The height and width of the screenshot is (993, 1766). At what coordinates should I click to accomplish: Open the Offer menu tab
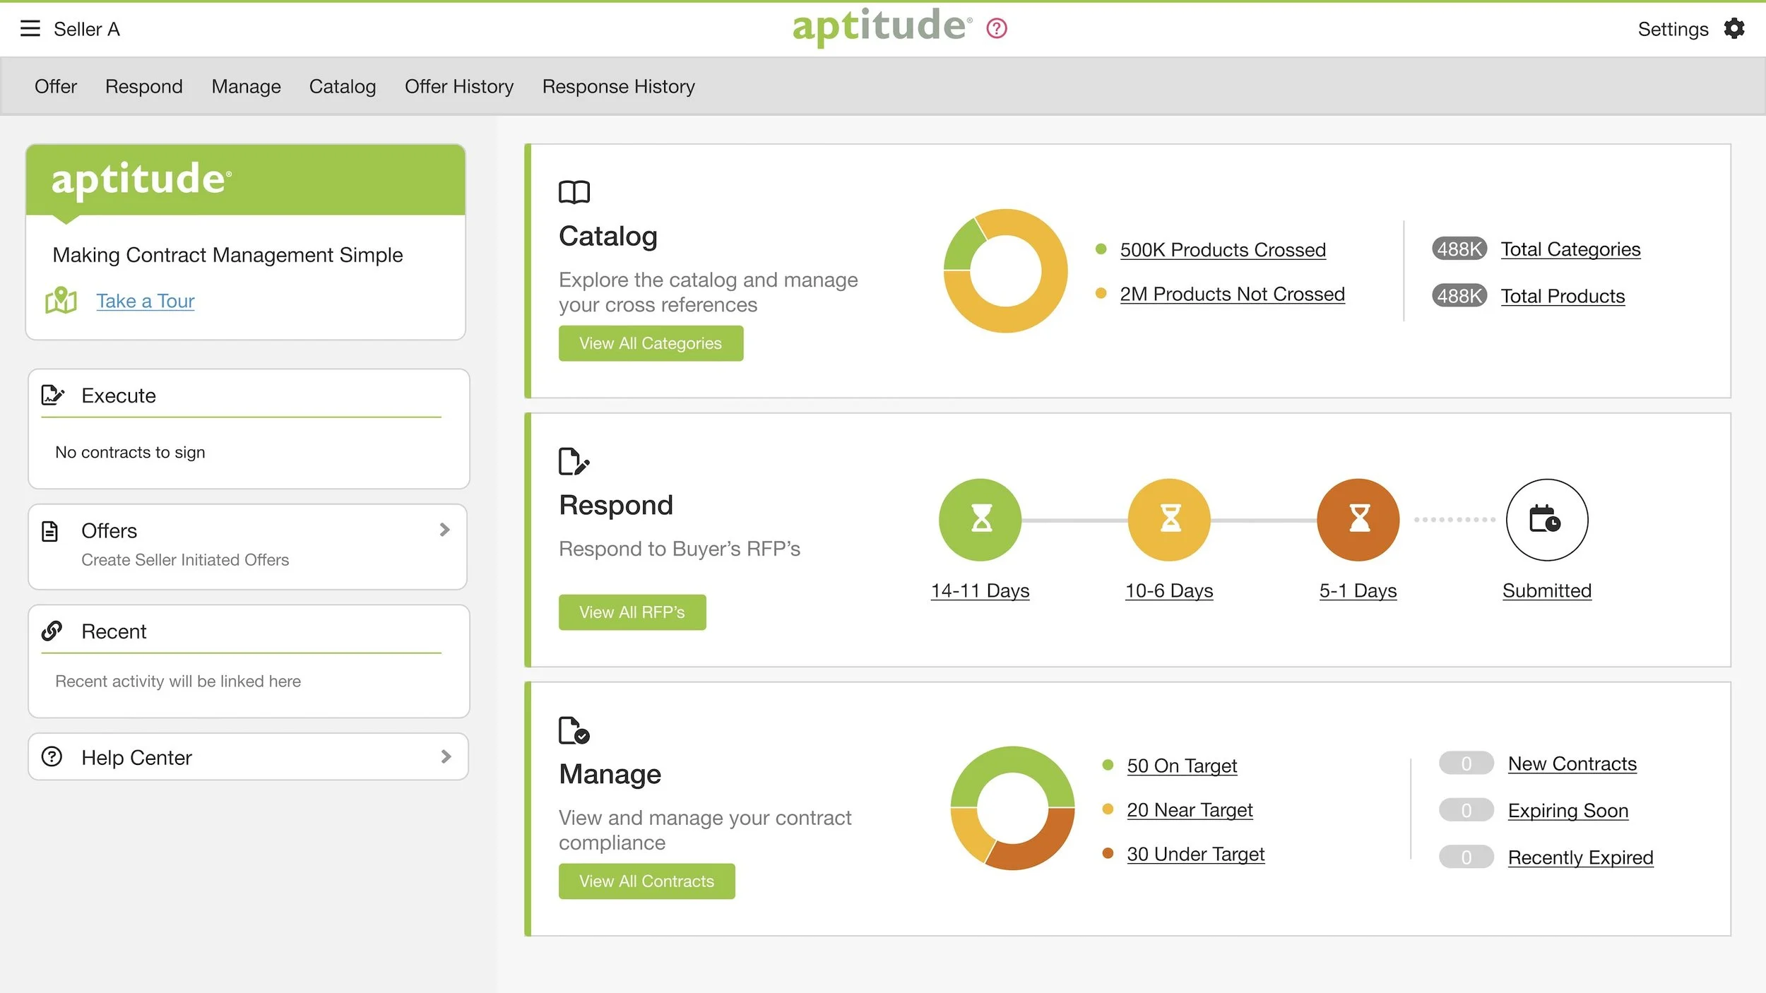pos(56,86)
